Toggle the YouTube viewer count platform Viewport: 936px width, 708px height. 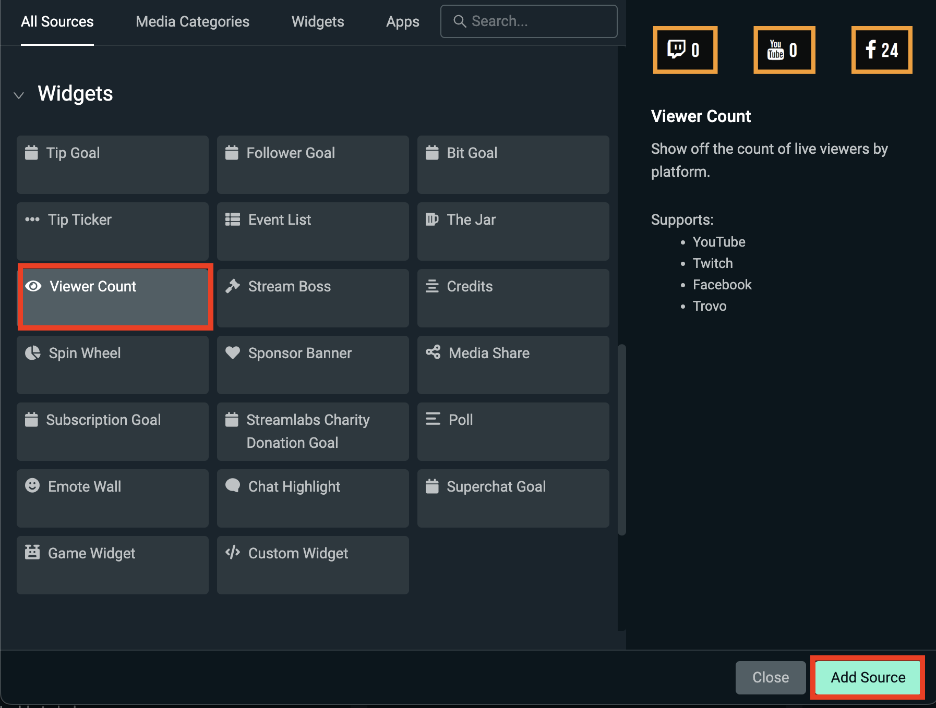coord(784,50)
